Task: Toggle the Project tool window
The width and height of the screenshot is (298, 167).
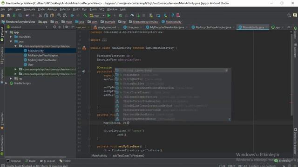Action: coord(2,34)
